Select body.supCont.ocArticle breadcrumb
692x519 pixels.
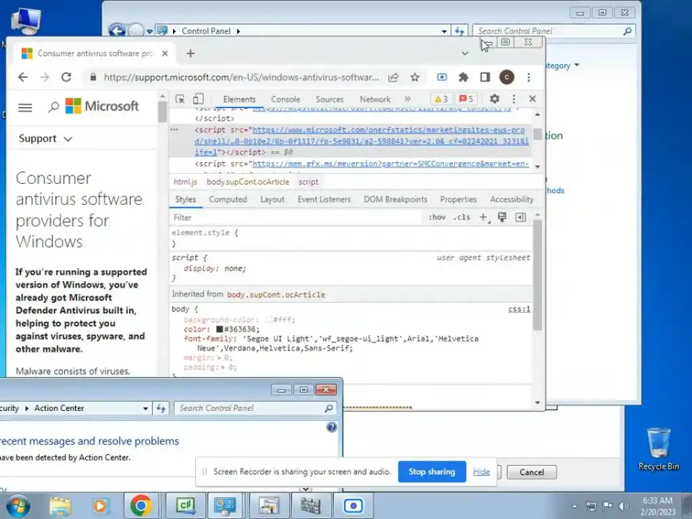248,182
